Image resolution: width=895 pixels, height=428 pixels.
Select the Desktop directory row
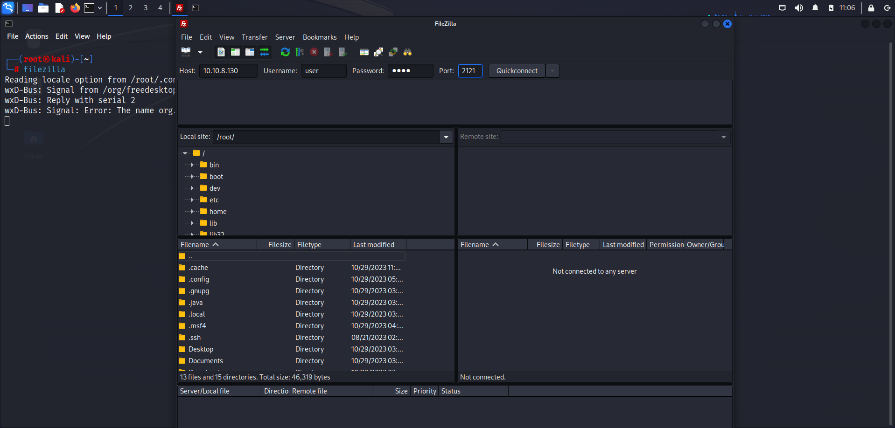click(x=292, y=349)
